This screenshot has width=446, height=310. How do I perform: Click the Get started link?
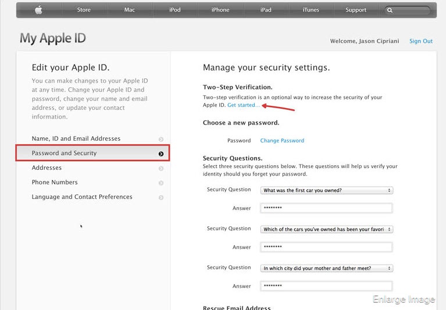tap(244, 105)
